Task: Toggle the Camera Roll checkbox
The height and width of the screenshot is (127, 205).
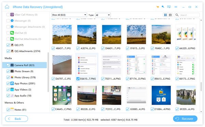Action: tap(8, 65)
